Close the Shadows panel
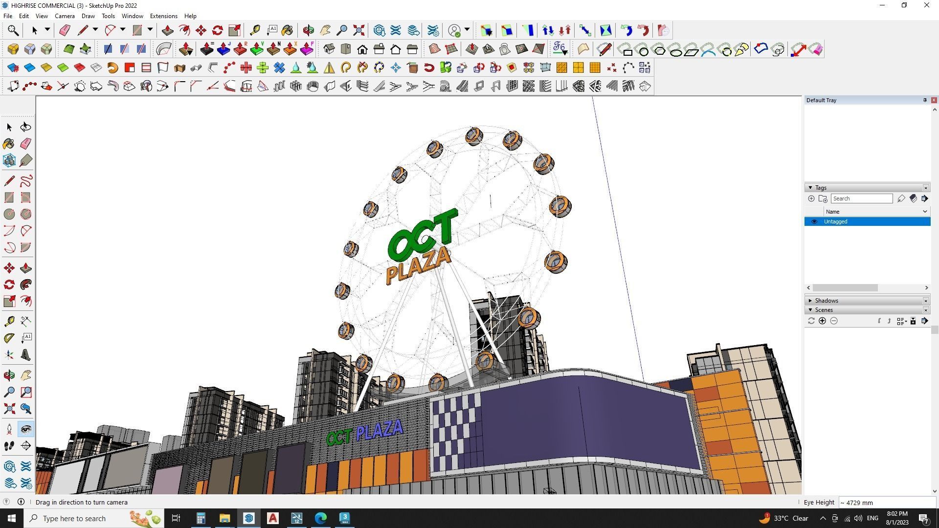The image size is (939, 528). [926, 301]
